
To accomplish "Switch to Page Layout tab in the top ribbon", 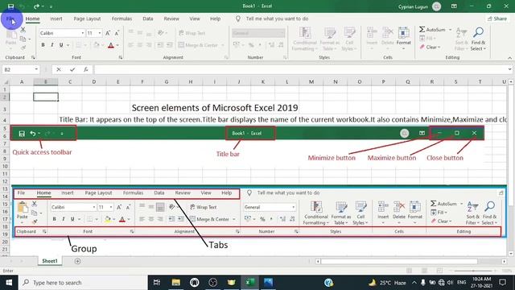I will 87,19.
